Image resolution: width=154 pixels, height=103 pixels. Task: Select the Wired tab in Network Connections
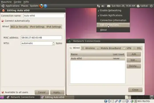pyautogui.click(x=75, y=48)
